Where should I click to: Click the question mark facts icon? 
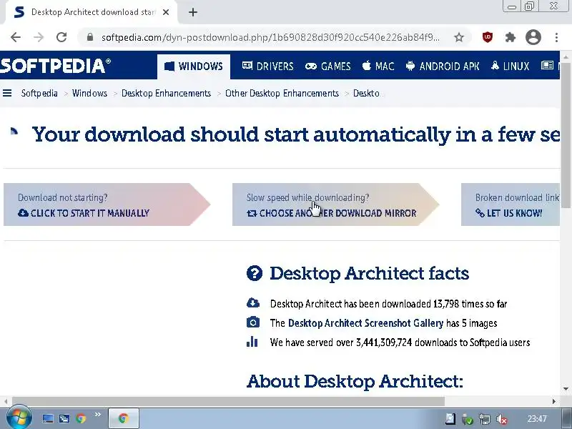255,273
